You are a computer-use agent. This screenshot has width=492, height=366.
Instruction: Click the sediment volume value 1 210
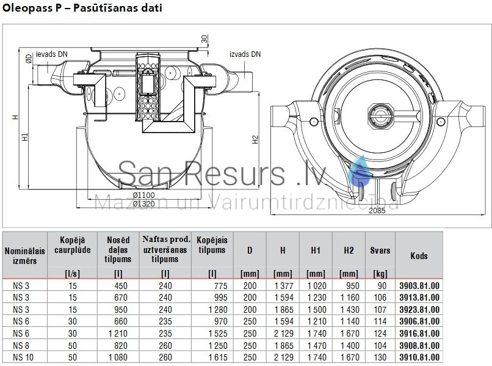118,334
